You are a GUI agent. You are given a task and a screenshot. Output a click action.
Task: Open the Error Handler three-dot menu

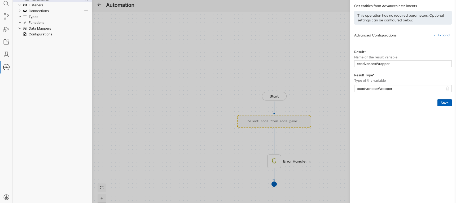click(x=310, y=161)
